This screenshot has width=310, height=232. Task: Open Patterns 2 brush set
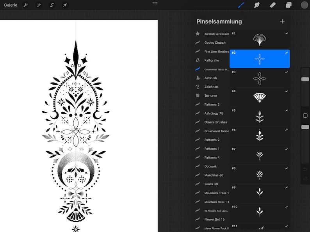(212, 140)
